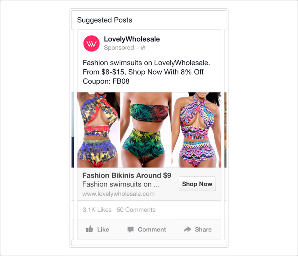This screenshot has width=298, height=256.
Task: Select the green leaf-print bikini image
Action: coord(146,130)
